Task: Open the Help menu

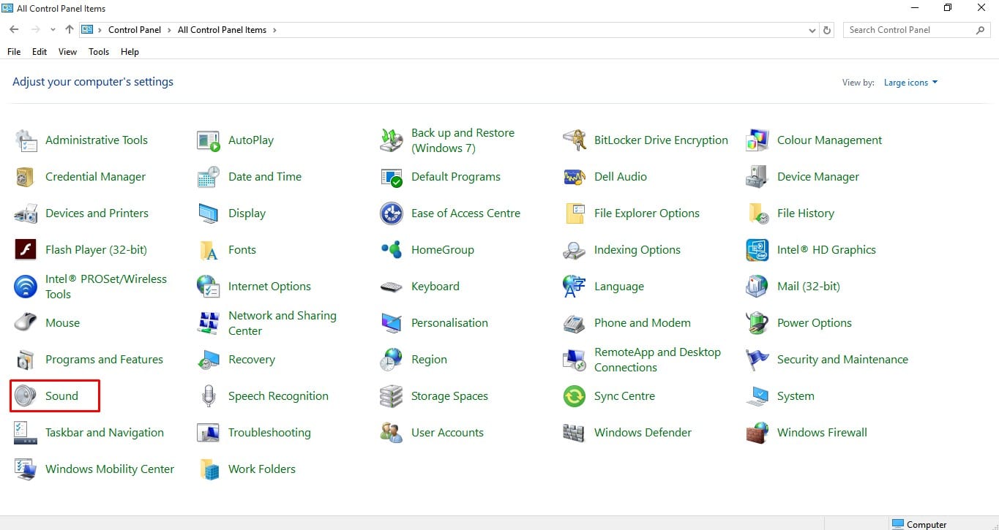Action: tap(130, 52)
